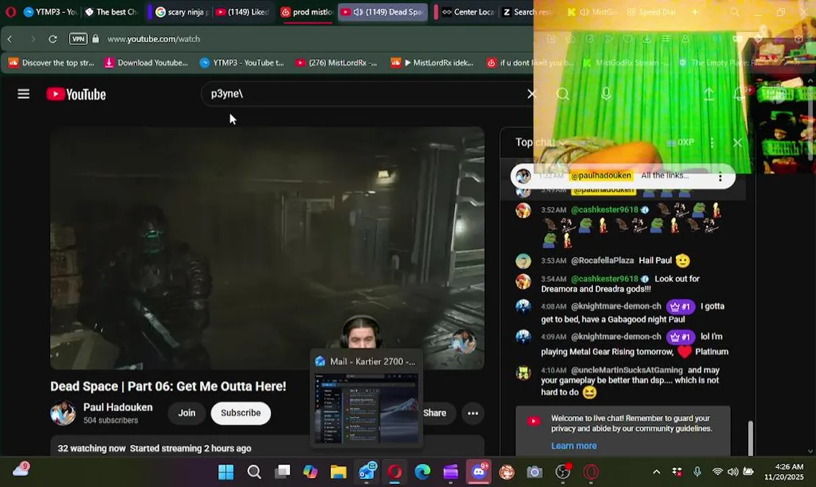The width and height of the screenshot is (816, 487).
Task: Toggle Opera VPN badge
Action: [79, 39]
